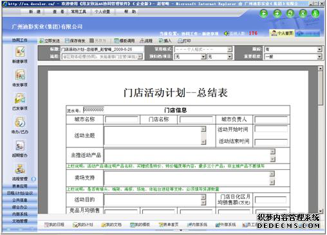The image size is (327, 235).
Task: Open the 常用工具 menu
Action: coord(79,12)
